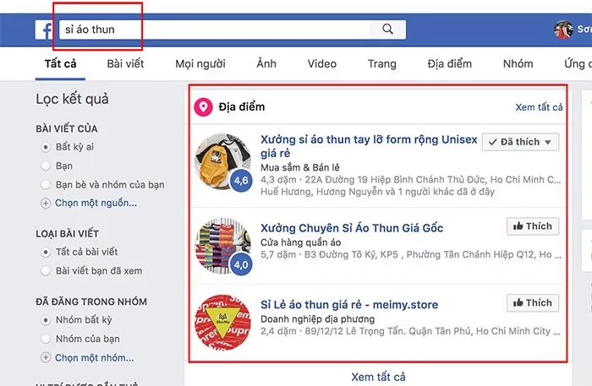Screen dimensions: 592x386
Task: Click the 4,6 rating badge
Action: 241,181
